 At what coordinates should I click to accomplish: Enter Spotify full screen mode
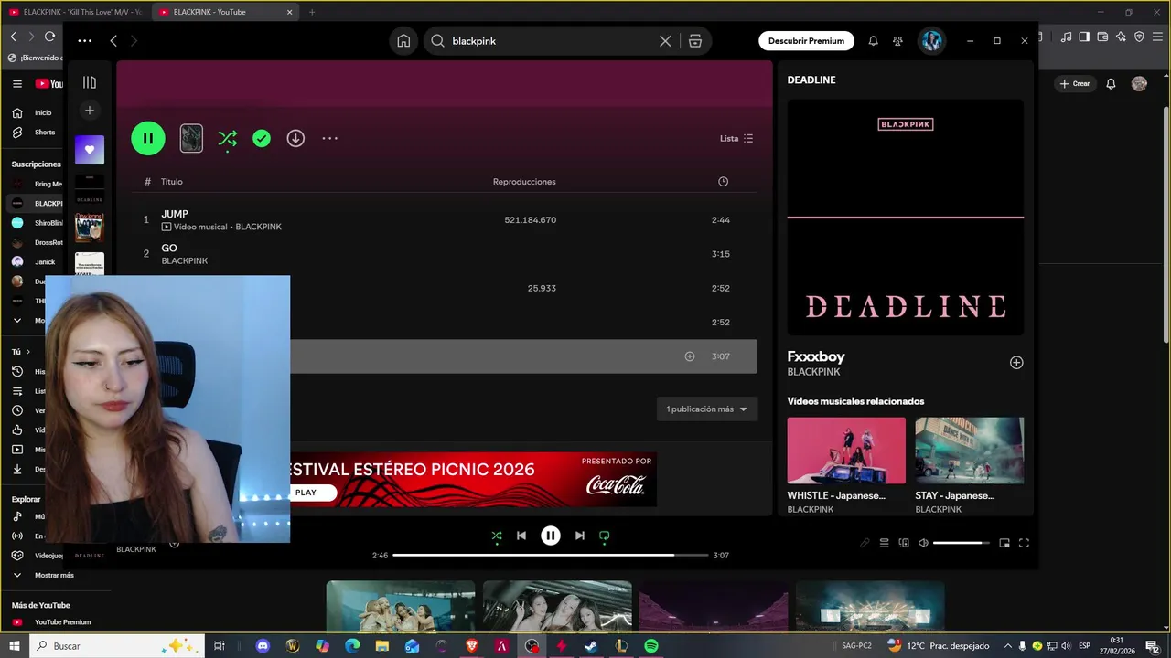[x=1024, y=543]
